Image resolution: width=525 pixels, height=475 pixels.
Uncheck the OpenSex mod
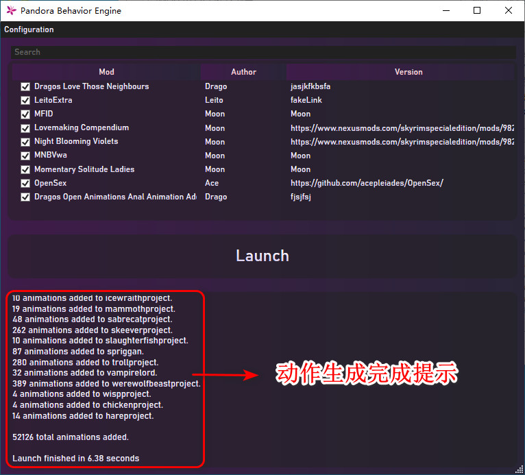(x=25, y=183)
